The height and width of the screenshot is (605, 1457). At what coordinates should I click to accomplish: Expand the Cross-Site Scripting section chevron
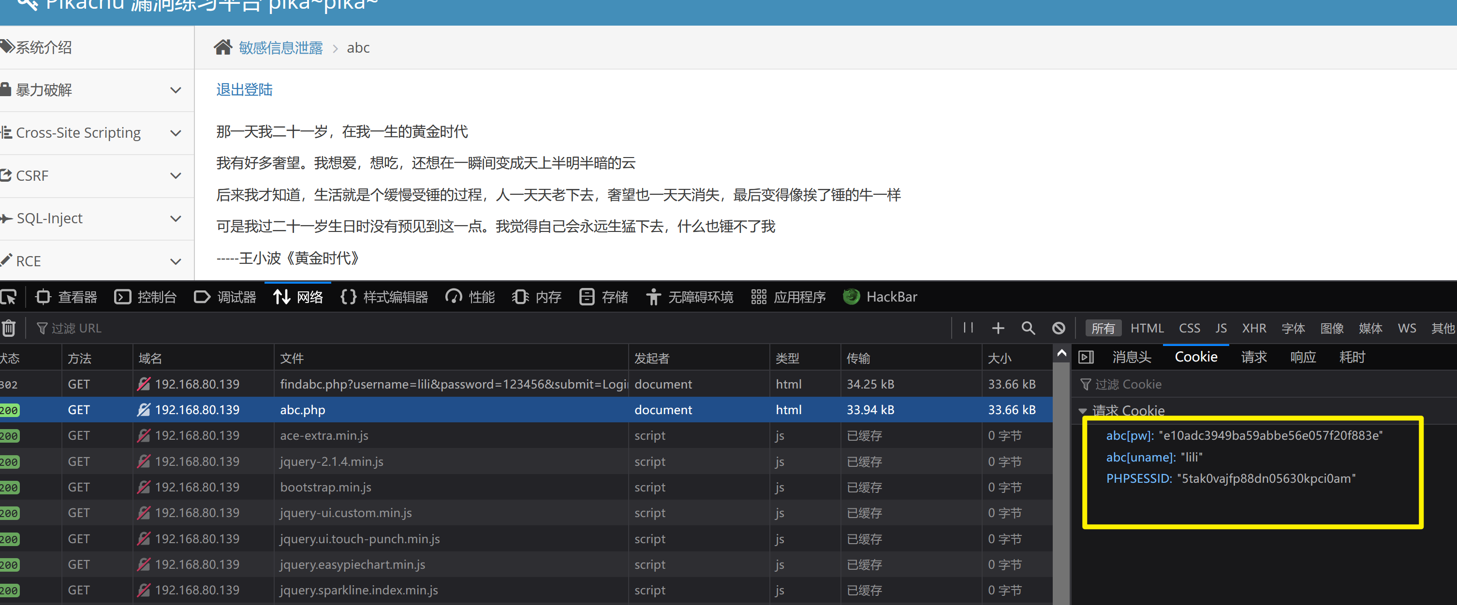click(176, 133)
